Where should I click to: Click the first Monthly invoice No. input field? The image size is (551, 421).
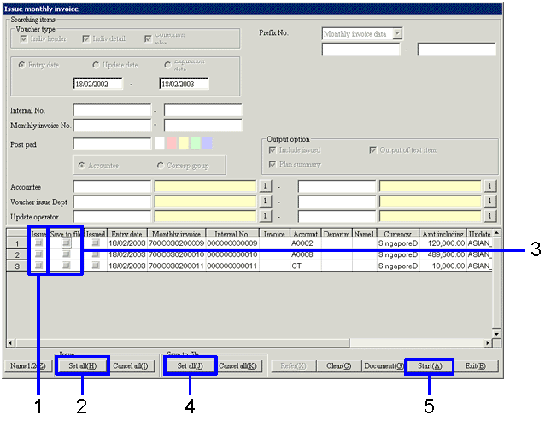pyautogui.click(x=112, y=126)
